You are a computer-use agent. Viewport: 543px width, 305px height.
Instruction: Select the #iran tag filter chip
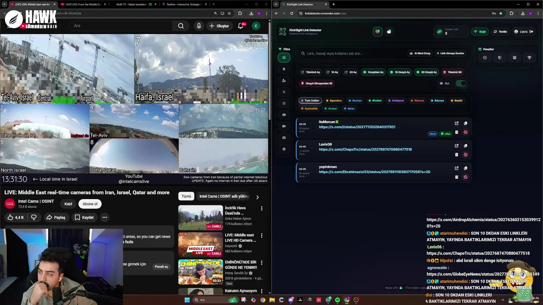(349, 109)
